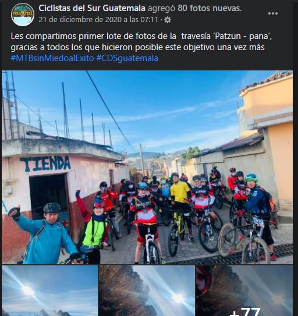Click the white-fork bike in photo center
Screen dimensions: 298x316
(150, 244)
